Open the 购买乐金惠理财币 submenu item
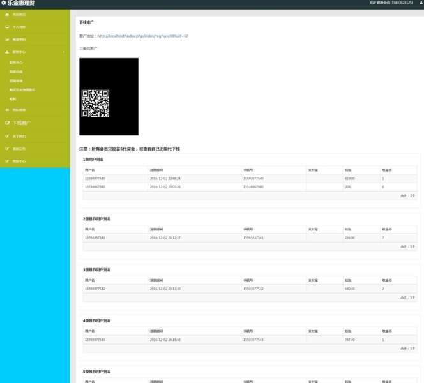Image resolution: width=424 pixels, height=383 pixels. 22,90
